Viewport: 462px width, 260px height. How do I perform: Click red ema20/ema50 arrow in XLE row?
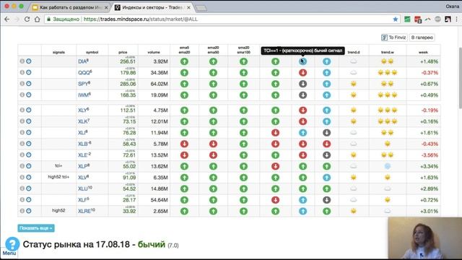(x=213, y=155)
